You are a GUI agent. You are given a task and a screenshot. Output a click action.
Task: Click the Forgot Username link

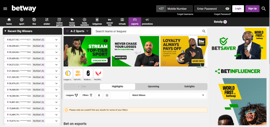tap(185, 14)
